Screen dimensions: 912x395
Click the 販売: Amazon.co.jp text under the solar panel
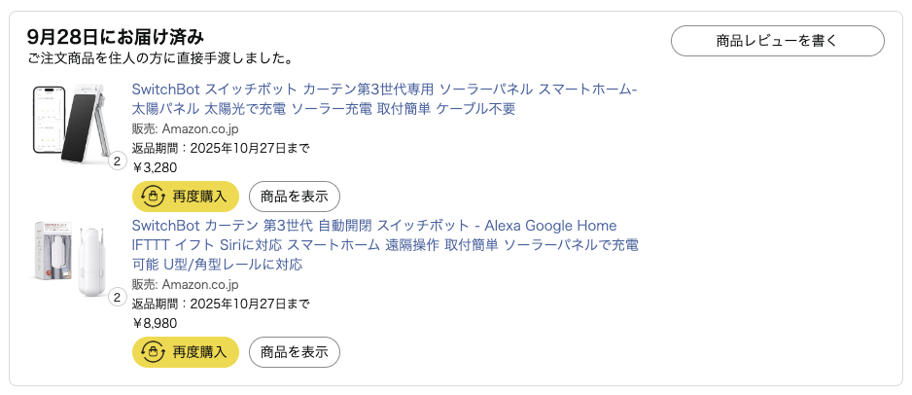click(x=185, y=128)
